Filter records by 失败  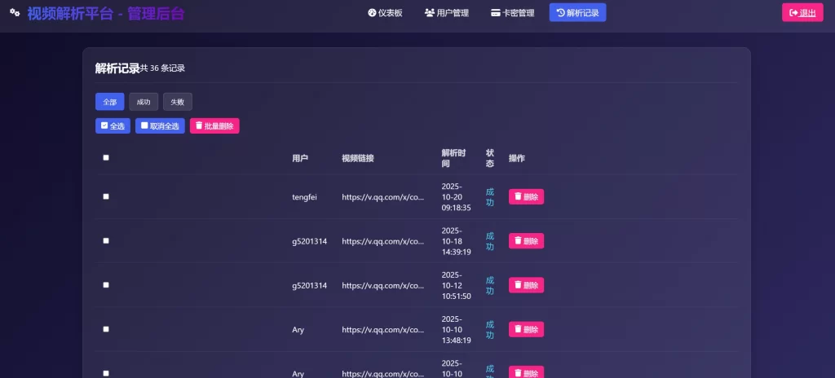177,102
